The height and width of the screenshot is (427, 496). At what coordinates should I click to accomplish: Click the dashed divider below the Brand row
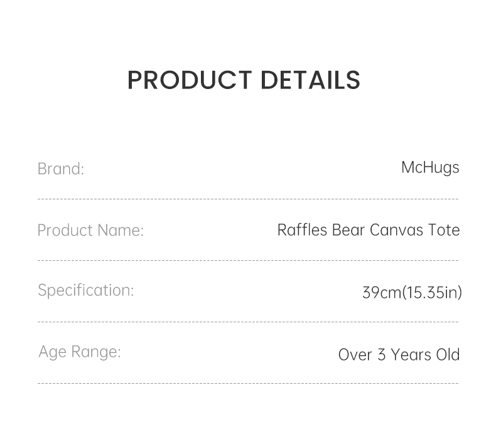pos(248,199)
